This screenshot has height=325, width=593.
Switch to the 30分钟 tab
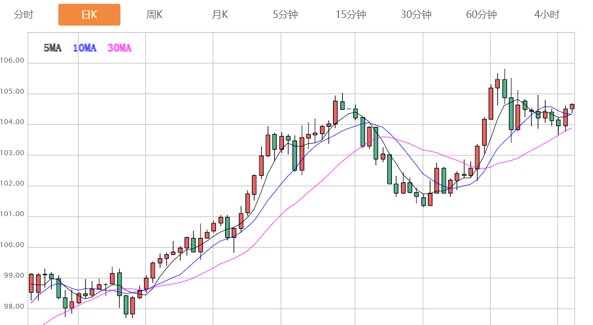[x=416, y=15]
